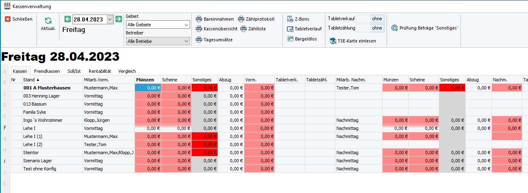Go to previous day with green left arrow
The width and height of the screenshot is (528, 193).
tap(68, 19)
